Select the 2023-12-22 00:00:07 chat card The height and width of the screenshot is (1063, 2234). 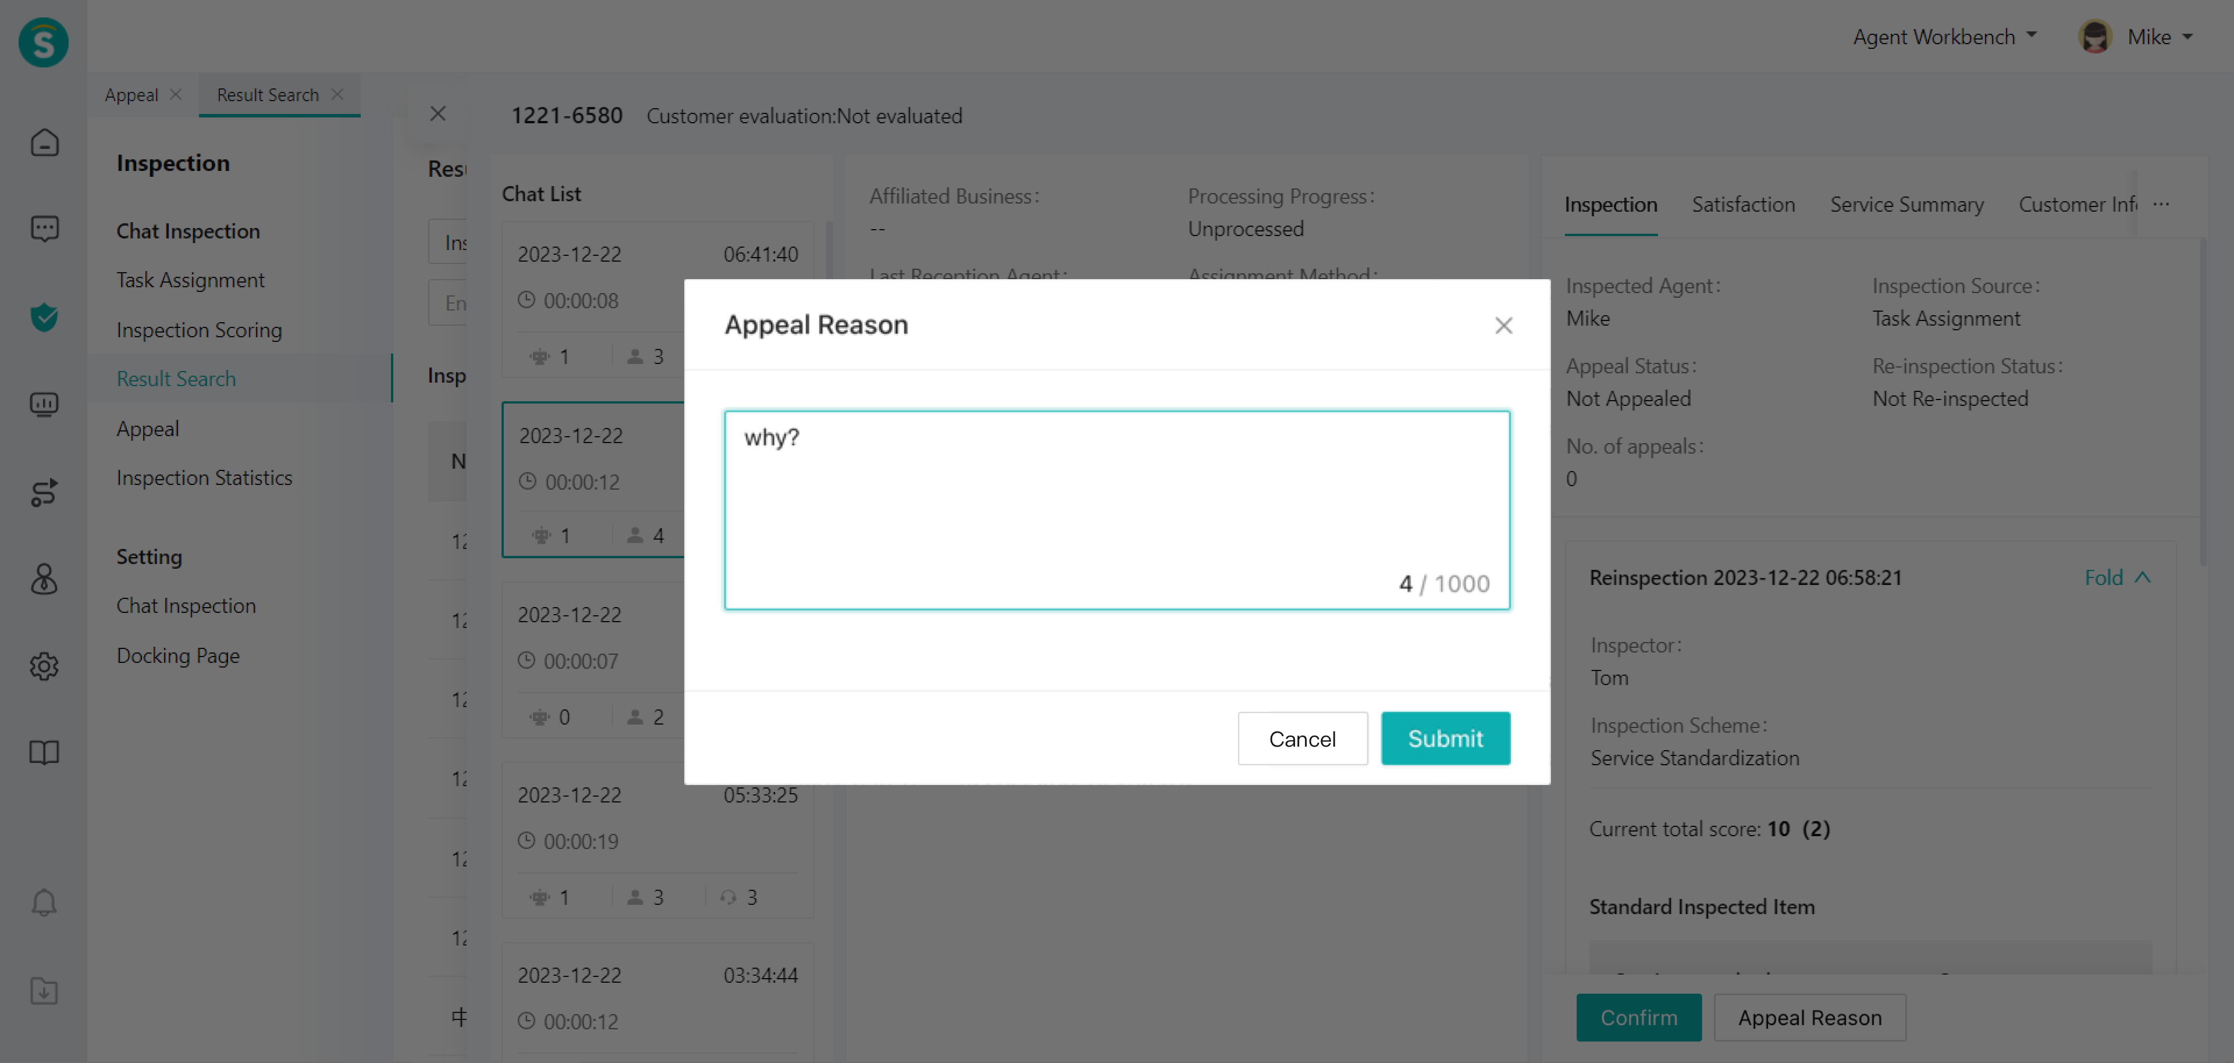tap(593, 660)
